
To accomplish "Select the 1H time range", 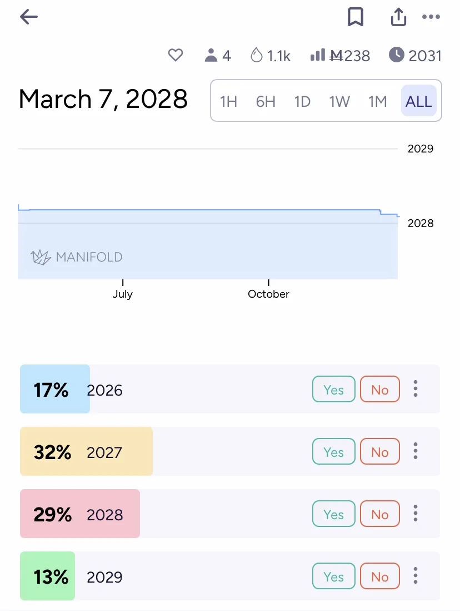I will coord(228,101).
